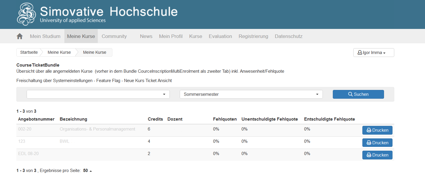The image size is (425, 186).
Task: Click Unentschuldigte Fehlquote column header
Action: [270, 119]
